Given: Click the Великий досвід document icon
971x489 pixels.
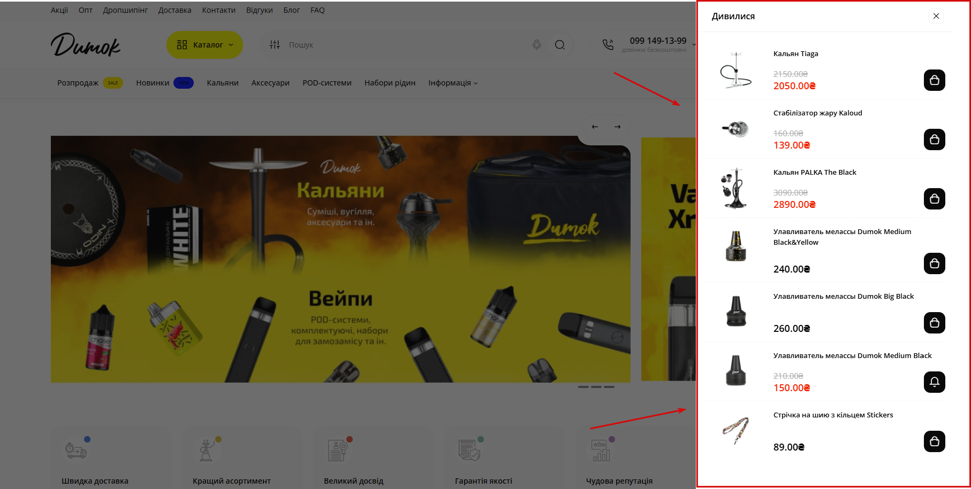Looking at the screenshot, I should [x=339, y=449].
